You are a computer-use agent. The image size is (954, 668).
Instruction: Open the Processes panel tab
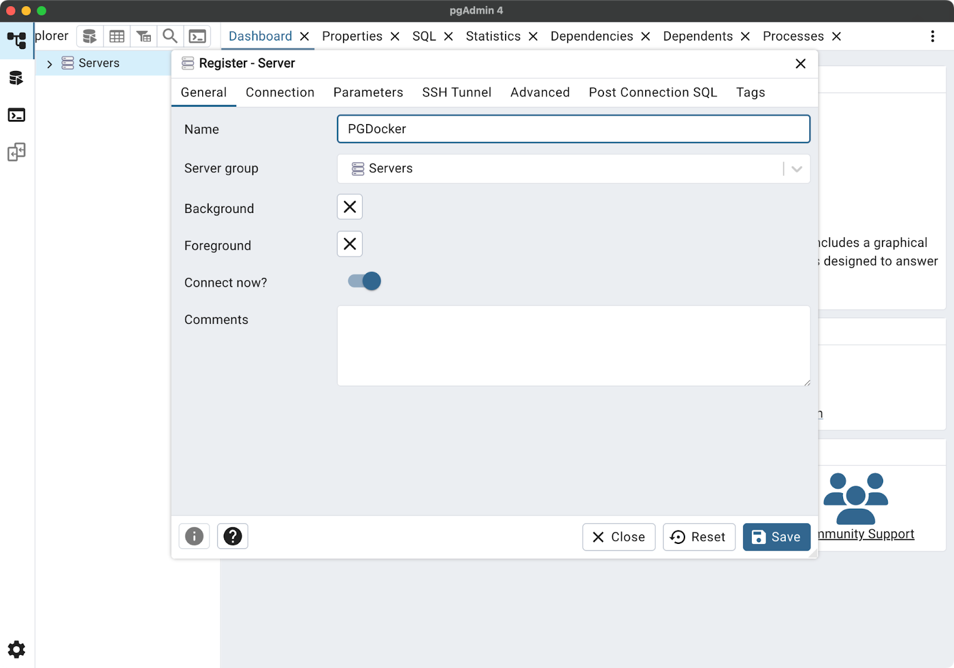[x=794, y=36]
